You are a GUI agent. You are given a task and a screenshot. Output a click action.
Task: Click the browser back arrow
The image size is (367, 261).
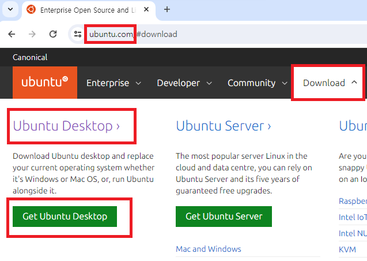12,34
